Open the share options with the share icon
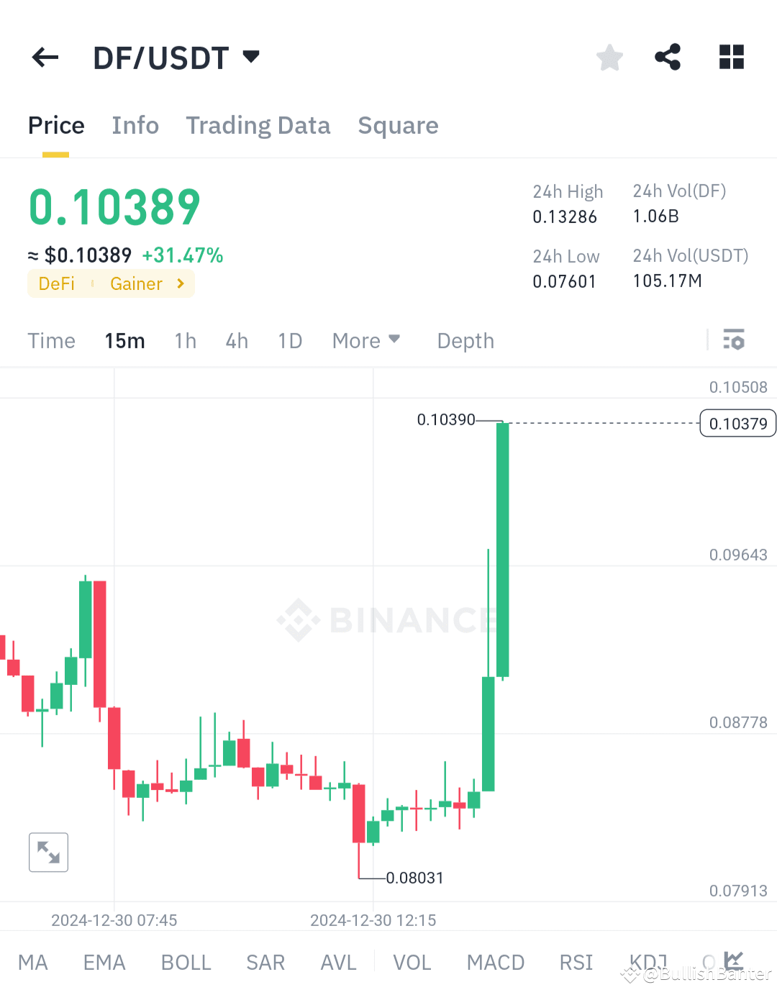This screenshot has height=990, width=777. tap(667, 58)
